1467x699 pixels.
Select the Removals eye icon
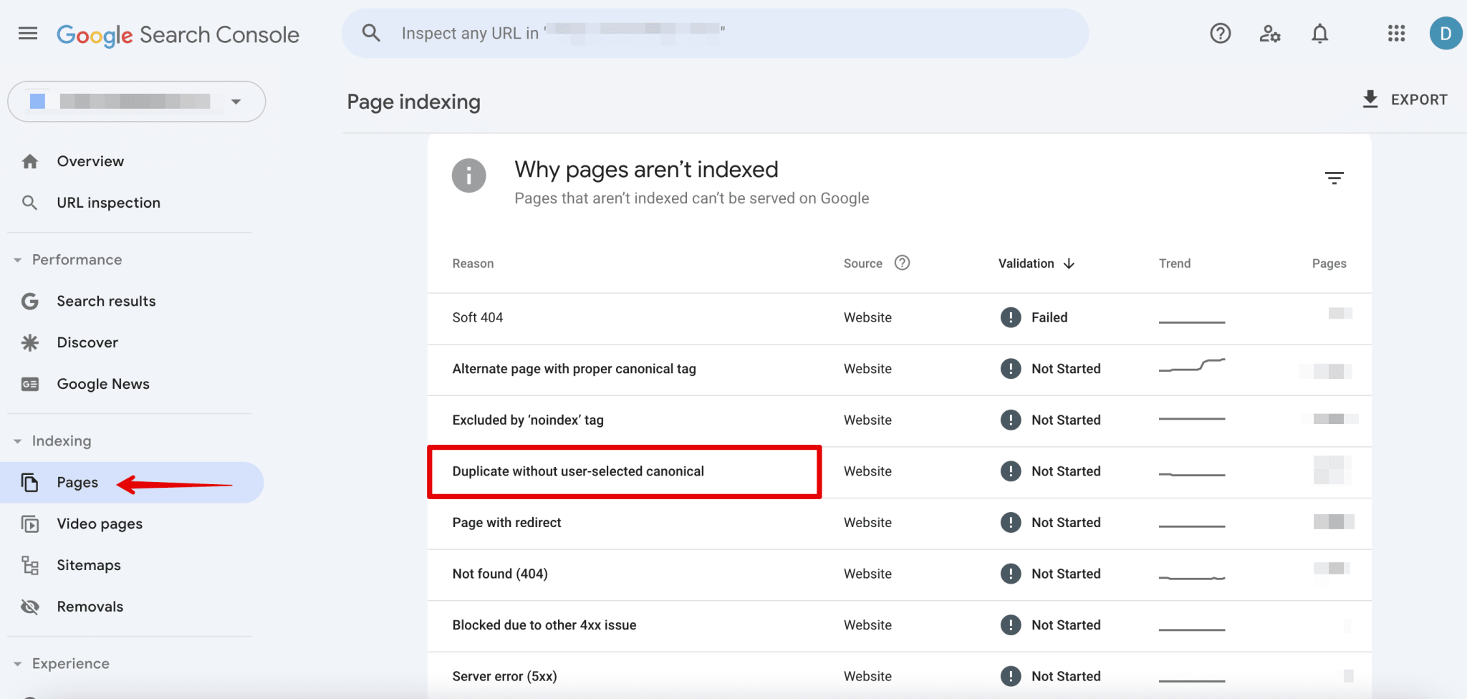click(x=29, y=606)
